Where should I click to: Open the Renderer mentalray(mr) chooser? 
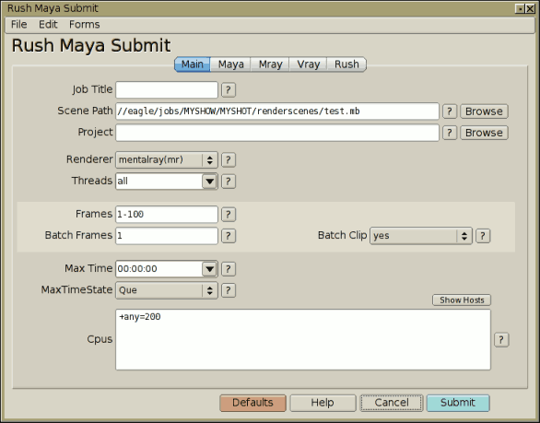pyautogui.click(x=167, y=159)
